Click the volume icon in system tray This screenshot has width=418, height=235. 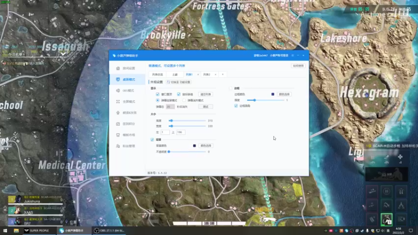point(383,231)
